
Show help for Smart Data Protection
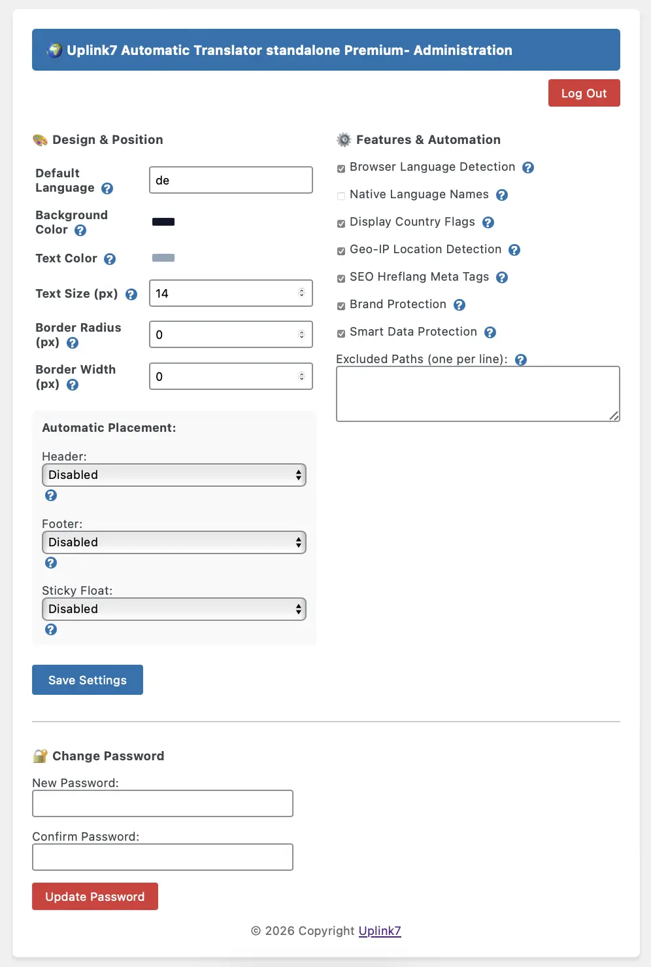(490, 332)
